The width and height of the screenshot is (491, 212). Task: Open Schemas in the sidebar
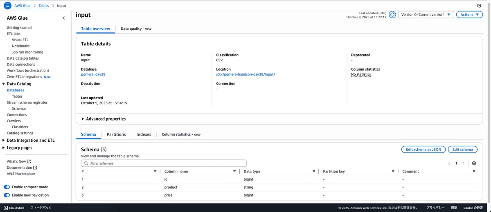19,109
